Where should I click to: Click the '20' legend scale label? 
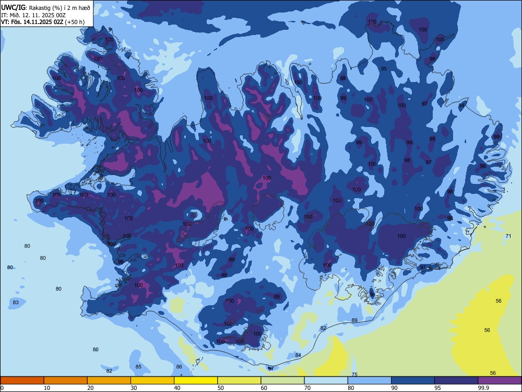90,388
